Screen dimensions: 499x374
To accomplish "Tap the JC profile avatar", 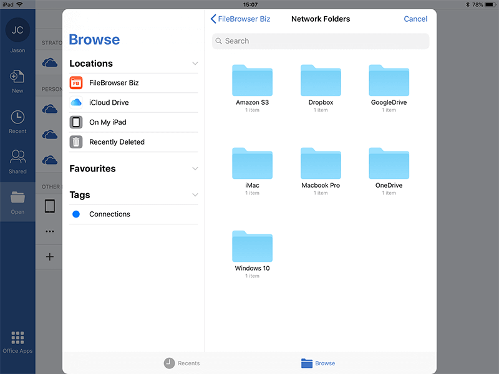I will tap(17, 30).
